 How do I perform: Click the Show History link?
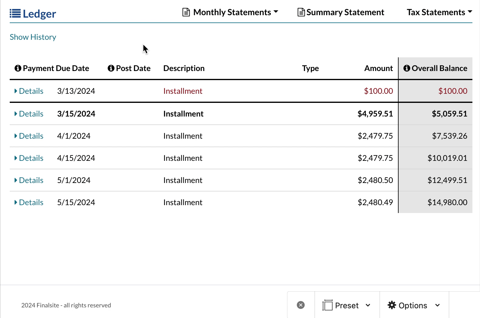click(x=33, y=37)
